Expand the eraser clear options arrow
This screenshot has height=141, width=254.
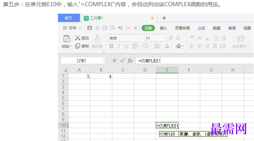tap(183, 46)
